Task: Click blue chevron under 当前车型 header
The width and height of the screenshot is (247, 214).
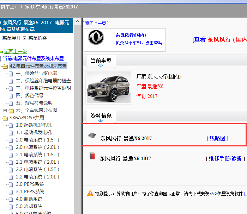Action: click(101, 65)
